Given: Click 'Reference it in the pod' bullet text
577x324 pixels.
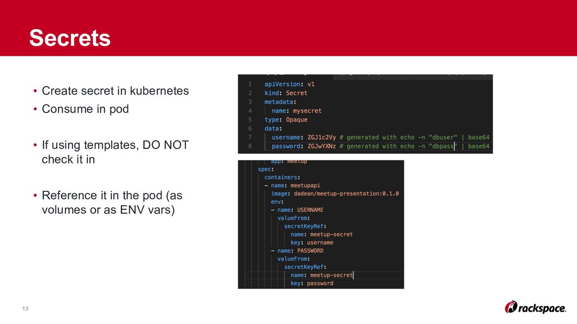Looking at the screenshot, I should pos(112,202).
